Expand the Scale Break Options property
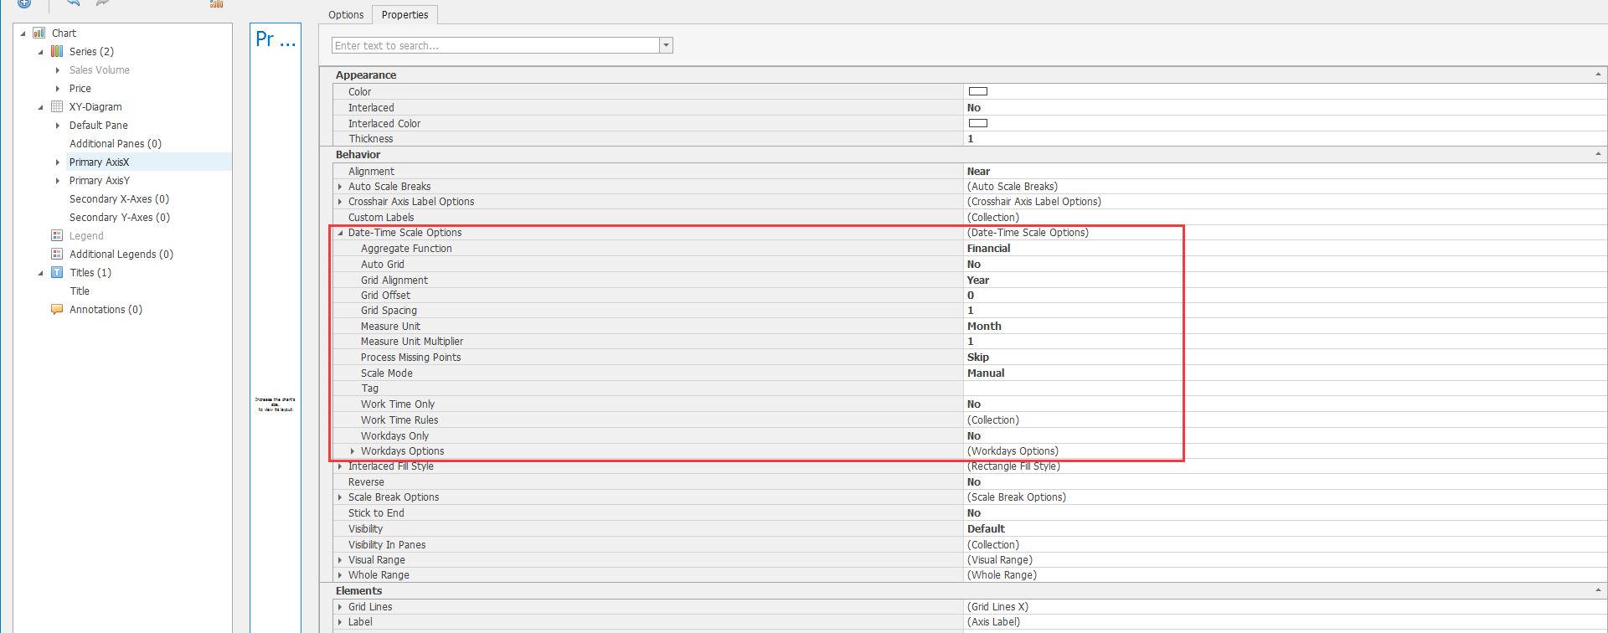 click(x=340, y=497)
